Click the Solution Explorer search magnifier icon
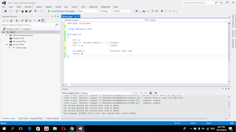The image size is (236, 132). [56, 25]
